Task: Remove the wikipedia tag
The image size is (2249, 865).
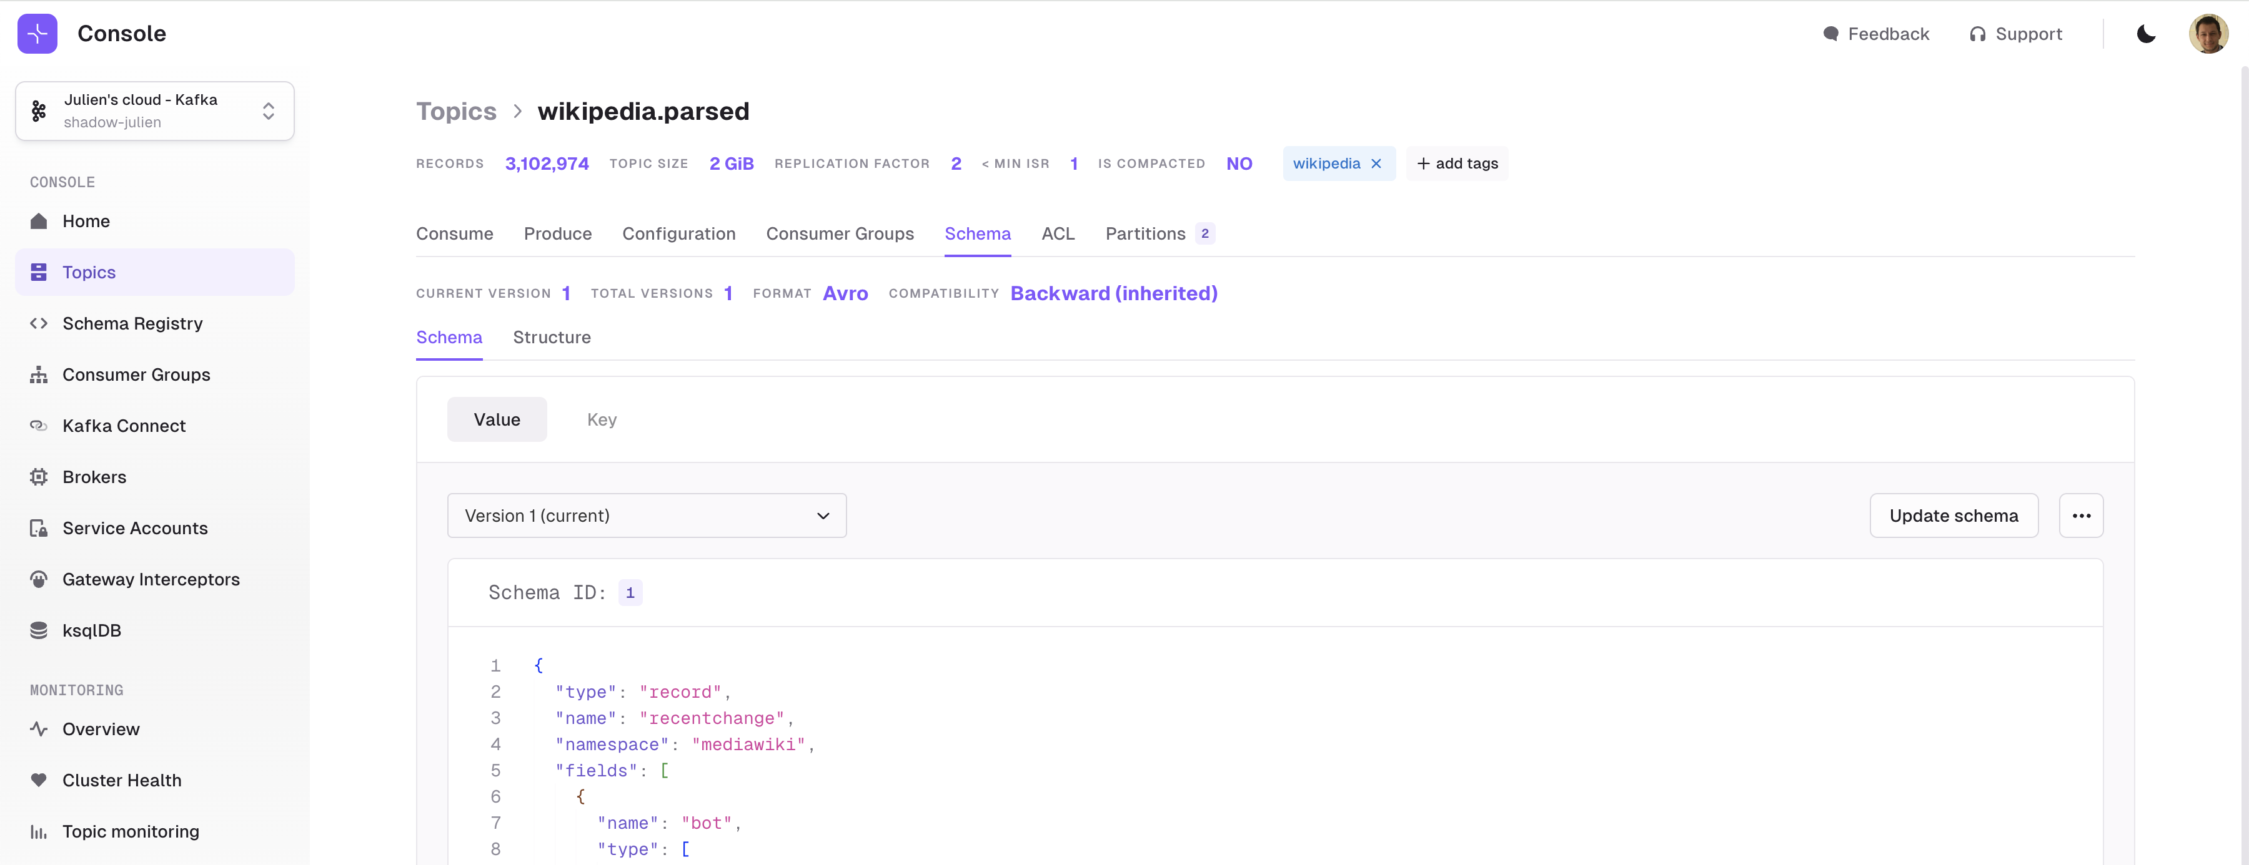Action: point(1376,164)
